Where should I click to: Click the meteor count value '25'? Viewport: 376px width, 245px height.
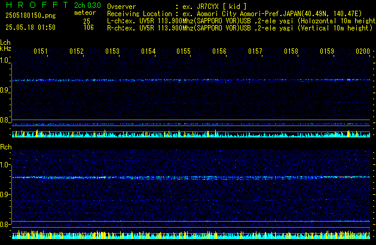pos(87,21)
